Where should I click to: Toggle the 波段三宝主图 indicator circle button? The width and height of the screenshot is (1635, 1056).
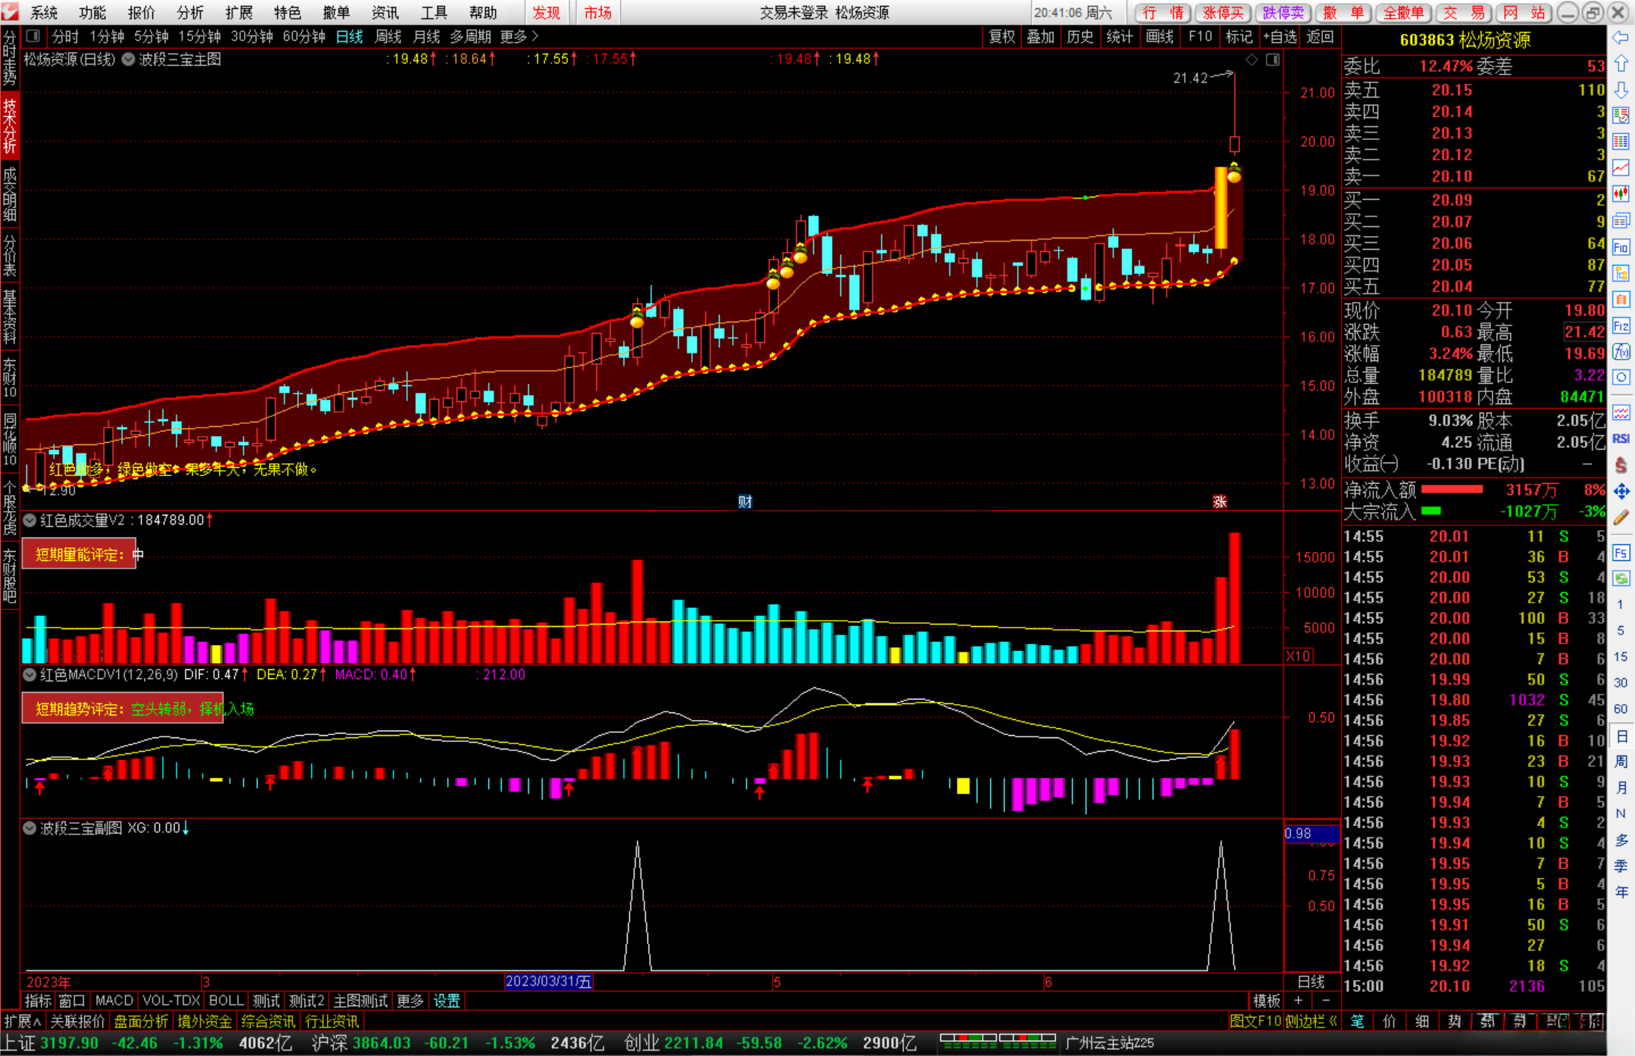pyautogui.click(x=128, y=59)
